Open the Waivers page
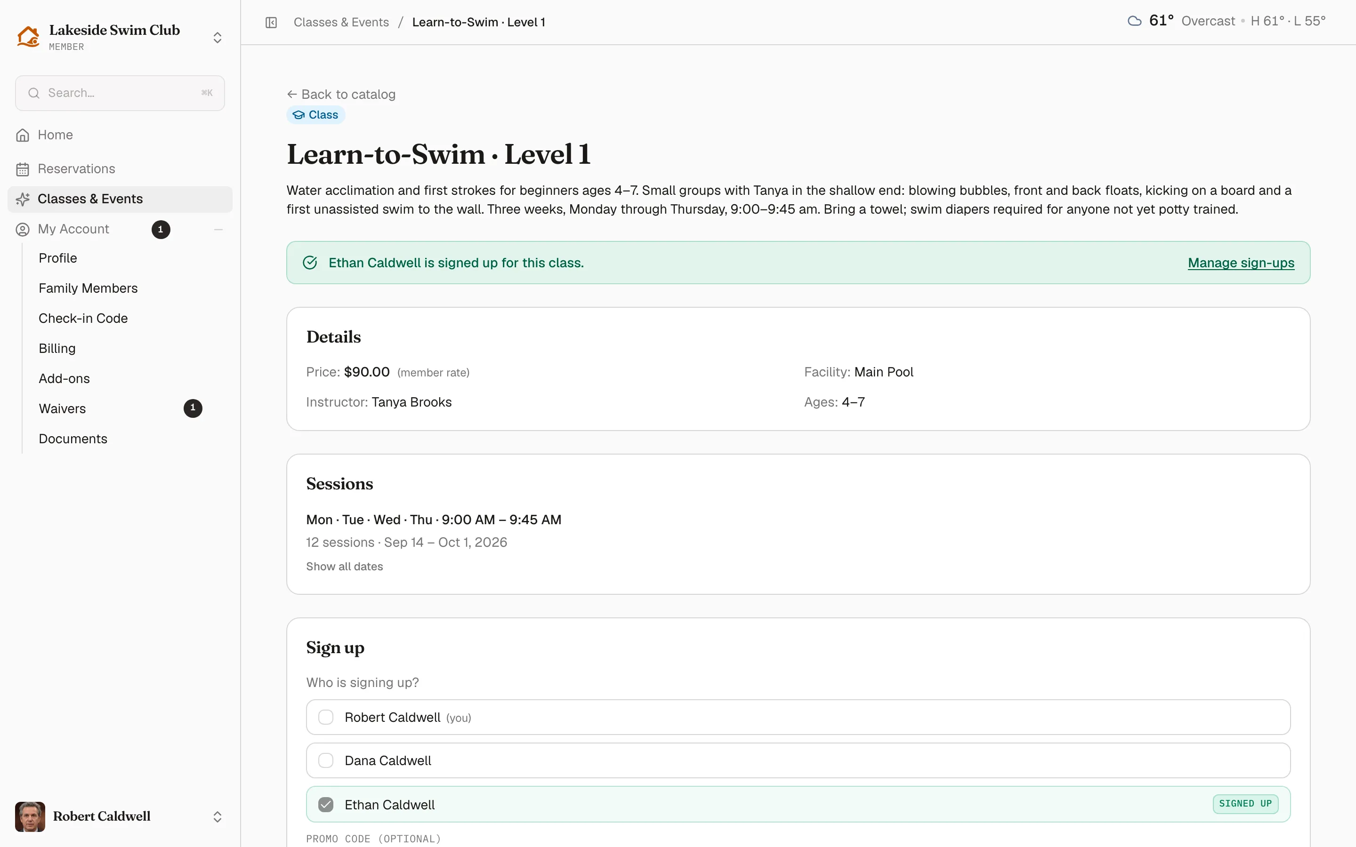This screenshot has height=847, width=1356. point(62,409)
